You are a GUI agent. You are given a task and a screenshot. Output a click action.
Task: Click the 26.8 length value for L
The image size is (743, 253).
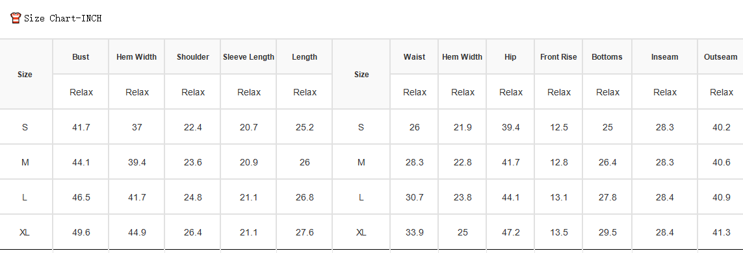coord(305,197)
